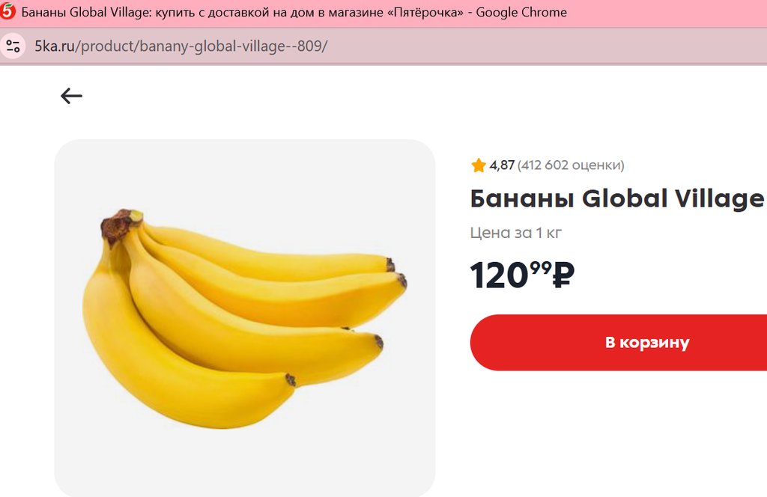Click the brown stem of banana bunch

pos(118,225)
